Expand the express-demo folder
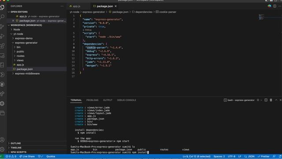Screen dimensions: 282x159 tap(24, 38)
